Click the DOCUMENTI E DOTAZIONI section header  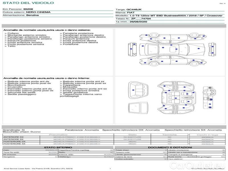coord(169,147)
